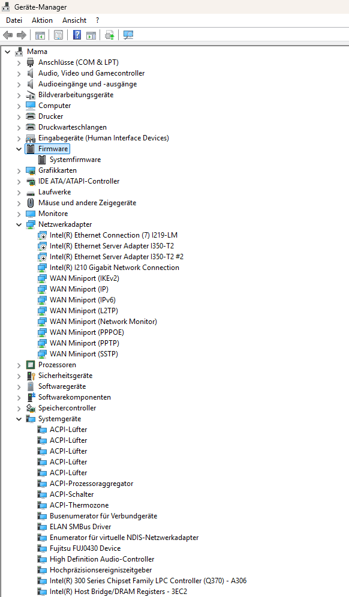The width and height of the screenshot is (349, 597).
Task: Select Hochpräzisionsereigniszeitgeber
Action: click(101, 570)
